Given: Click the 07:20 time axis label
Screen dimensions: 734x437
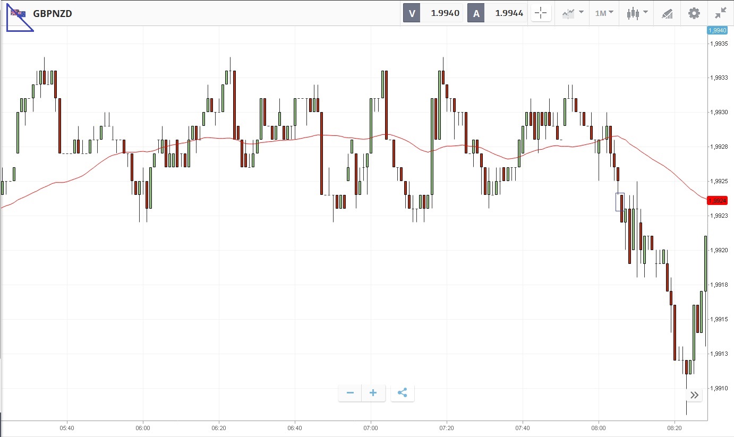Looking at the screenshot, I should [x=447, y=428].
